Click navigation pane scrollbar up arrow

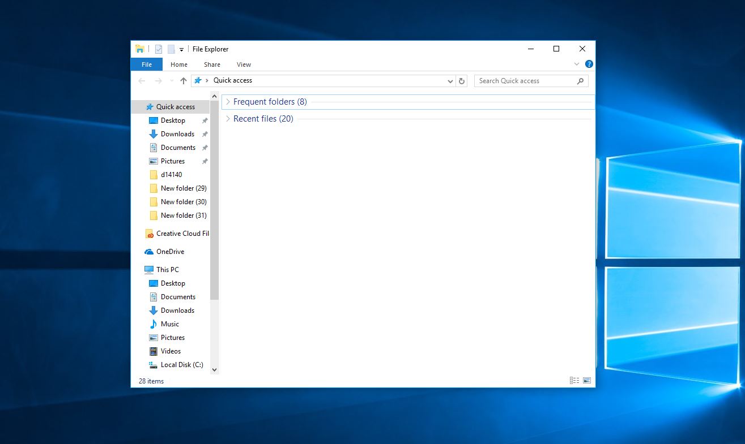(x=214, y=96)
